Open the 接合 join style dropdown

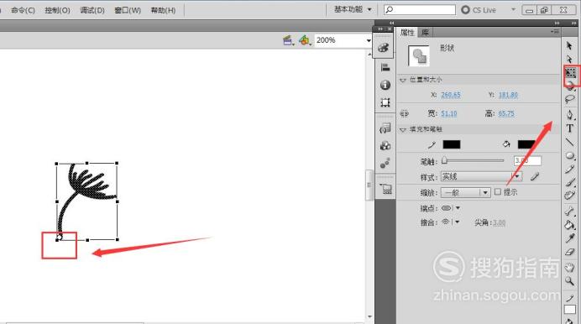tap(451, 222)
